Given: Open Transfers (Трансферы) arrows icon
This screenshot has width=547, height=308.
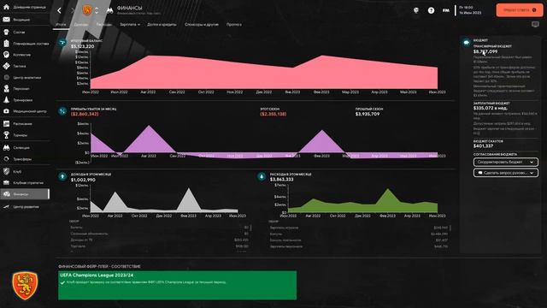Looking at the screenshot, I should point(6,159).
